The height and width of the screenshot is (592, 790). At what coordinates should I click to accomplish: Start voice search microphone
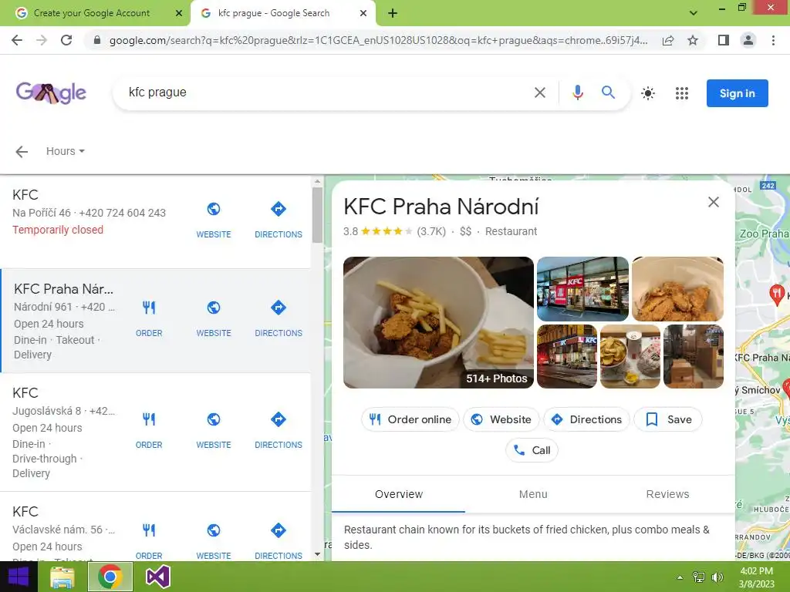pos(577,92)
